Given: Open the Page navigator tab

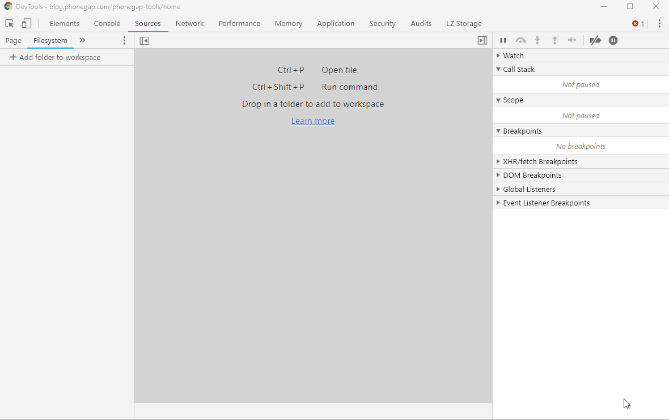Looking at the screenshot, I should point(14,41).
